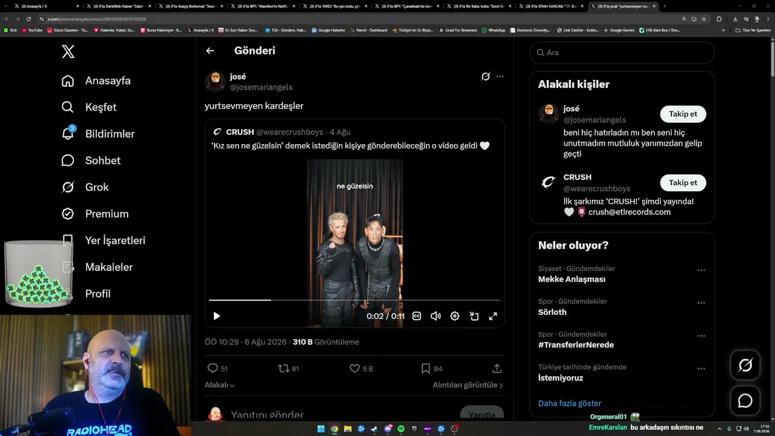Play the embedded video
This screenshot has height=436, width=775.
(217, 316)
